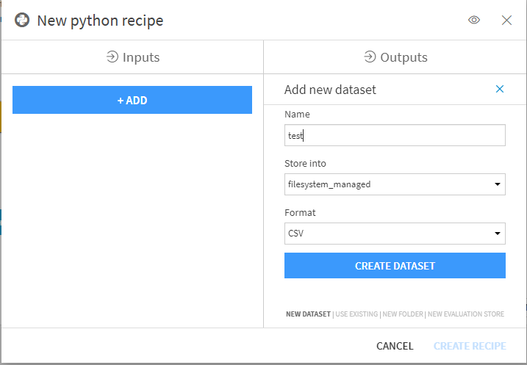Close the New python recipe dialog
The image size is (527, 365).
[506, 20]
